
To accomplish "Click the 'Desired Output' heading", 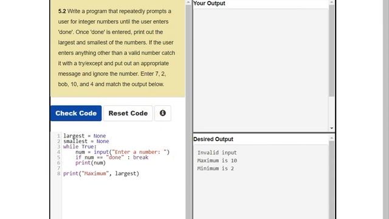I will click(x=213, y=139).
